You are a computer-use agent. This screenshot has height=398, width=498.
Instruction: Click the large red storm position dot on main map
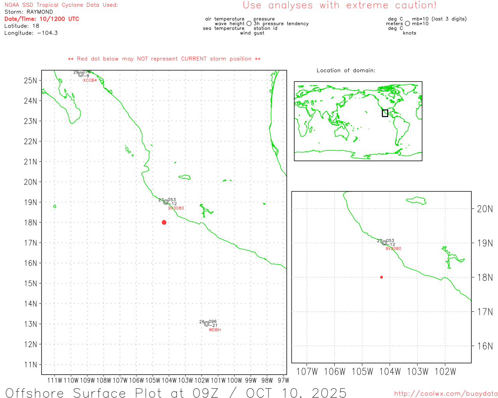[x=164, y=222]
